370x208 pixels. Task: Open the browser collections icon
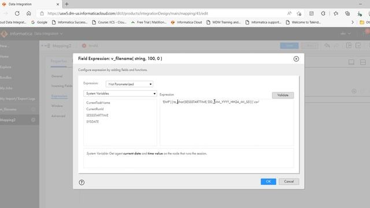(x=347, y=13)
